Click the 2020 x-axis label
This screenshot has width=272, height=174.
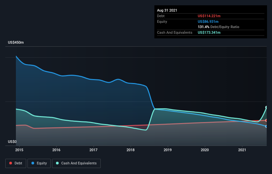click(x=205, y=150)
